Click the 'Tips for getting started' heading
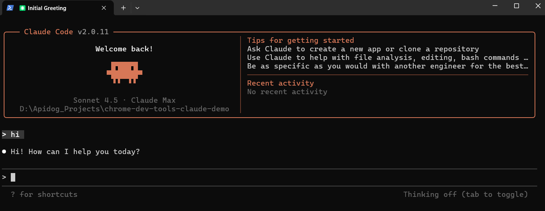545x211 pixels. pos(300,40)
